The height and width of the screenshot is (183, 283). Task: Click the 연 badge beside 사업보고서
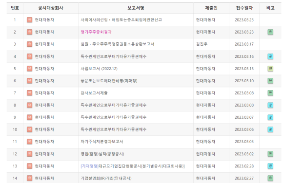coord(270,69)
